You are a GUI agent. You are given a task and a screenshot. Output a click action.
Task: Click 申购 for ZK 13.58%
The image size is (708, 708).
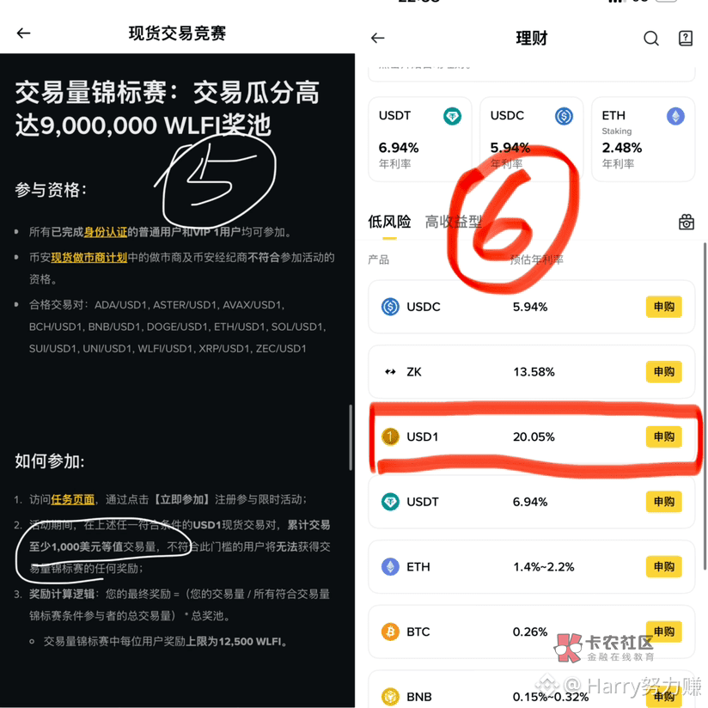[x=663, y=371]
